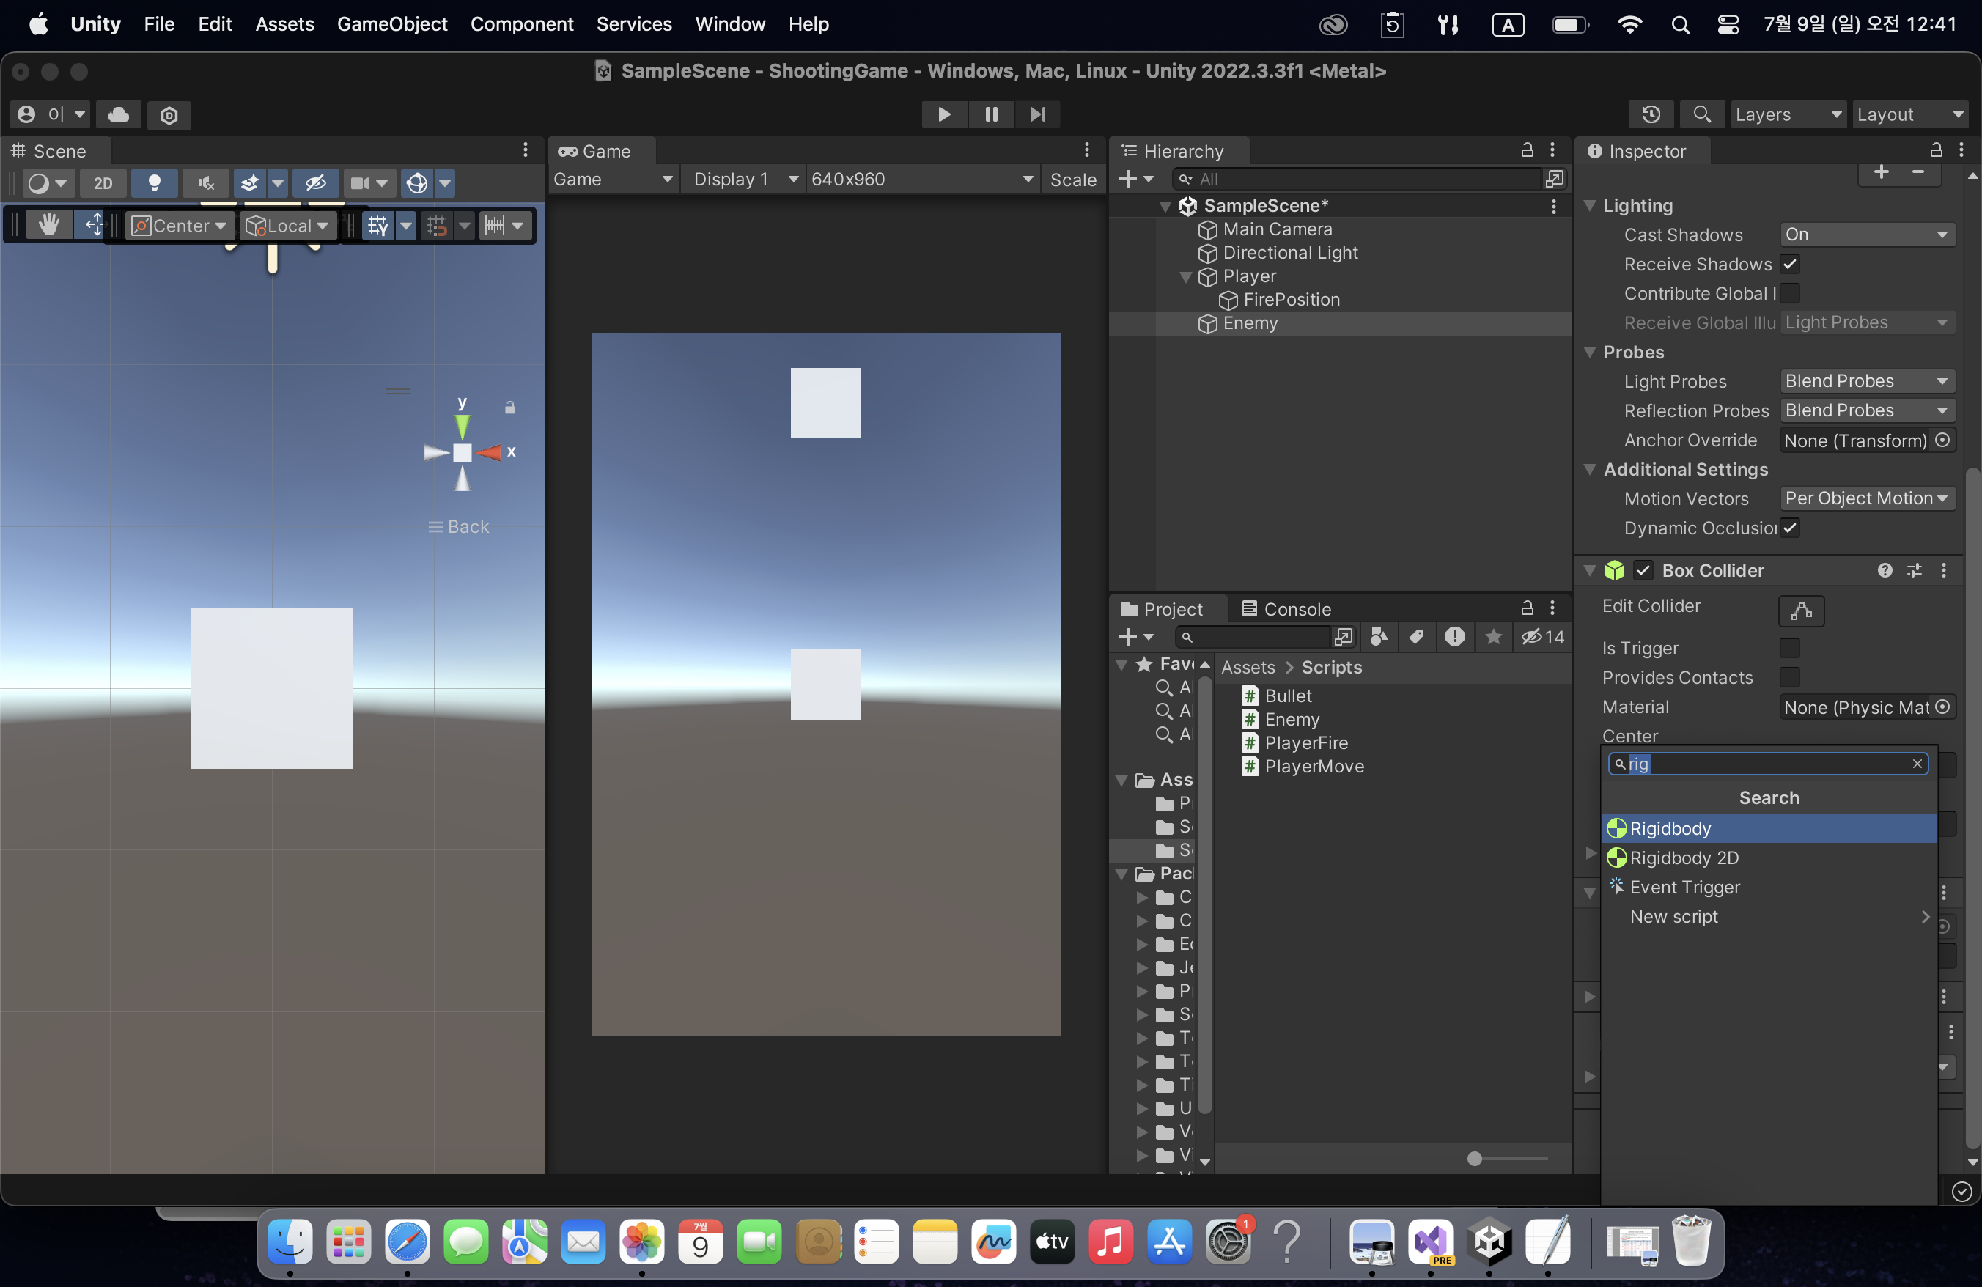Disable the Box Collider component checkbox
1982x1287 pixels.
point(1642,570)
